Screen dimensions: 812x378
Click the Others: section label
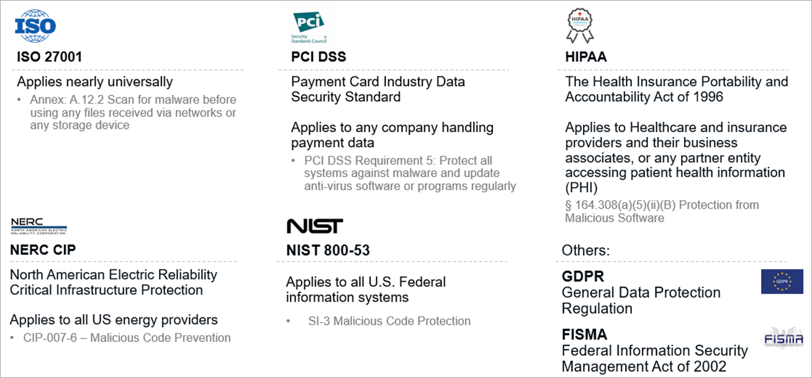click(x=585, y=250)
